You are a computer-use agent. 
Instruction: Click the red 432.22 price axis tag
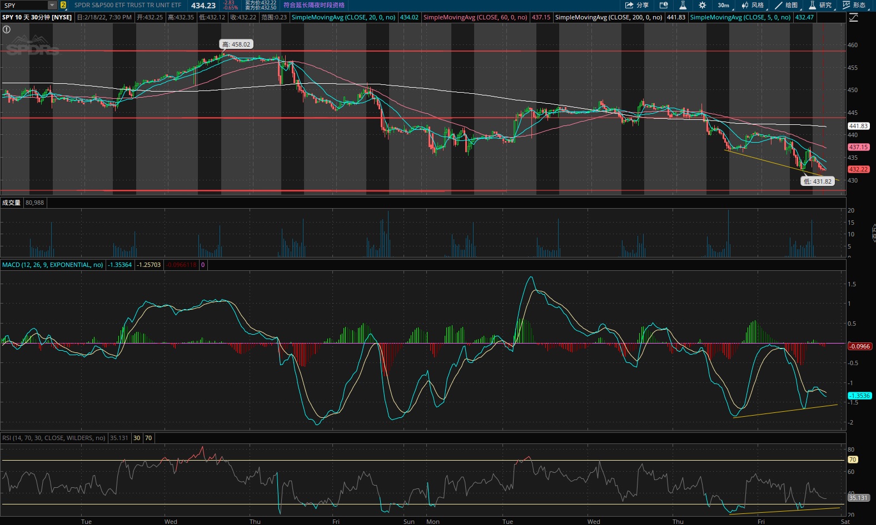pyautogui.click(x=858, y=169)
